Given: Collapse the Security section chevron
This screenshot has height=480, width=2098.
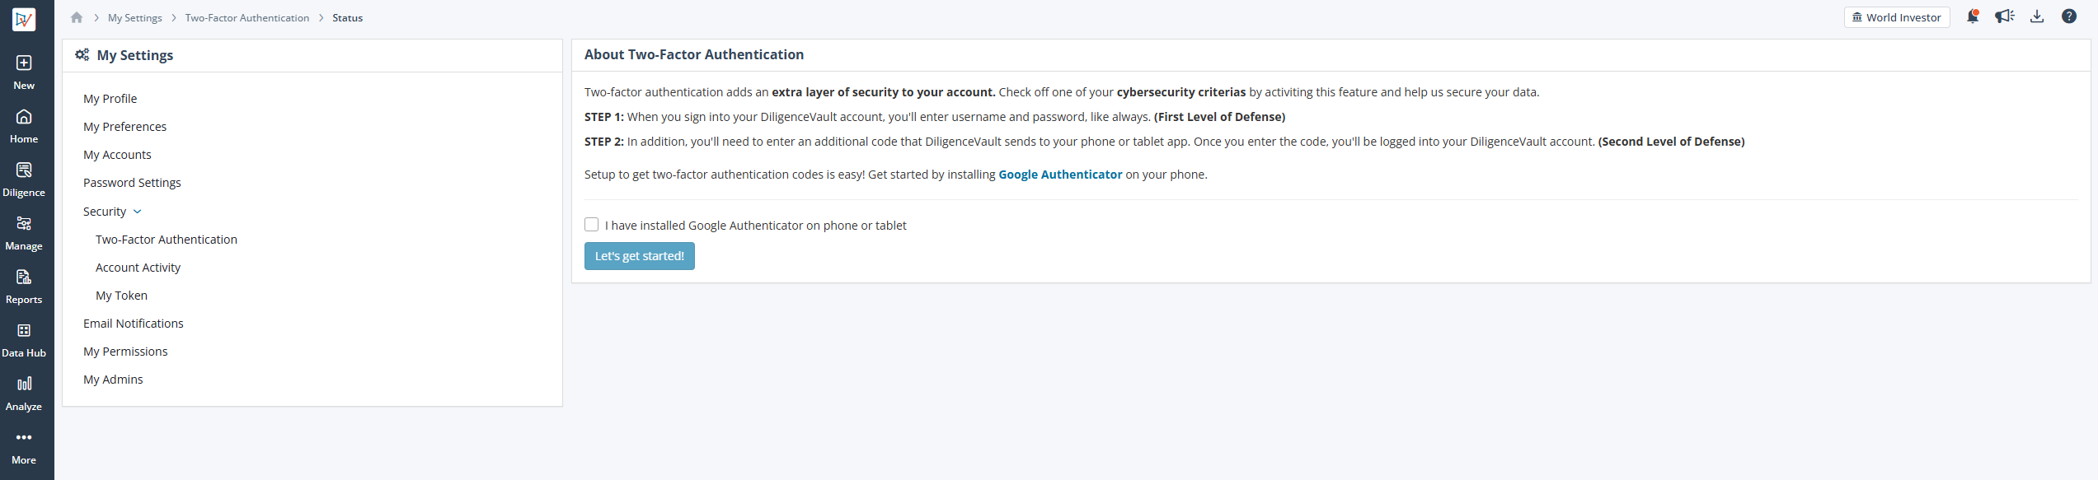Looking at the screenshot, I should pos(138,212).
